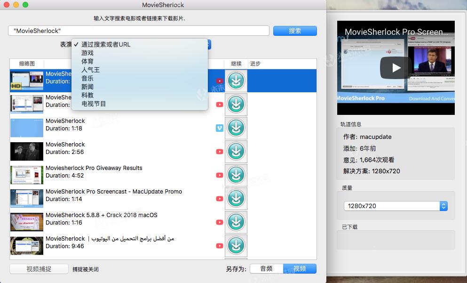Open the 1280x720 quality dropdown
Viewport: 467px width, 283px height.
pos(395,206)
